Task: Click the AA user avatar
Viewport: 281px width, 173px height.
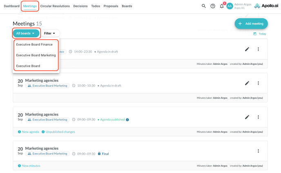Action: 230,6
